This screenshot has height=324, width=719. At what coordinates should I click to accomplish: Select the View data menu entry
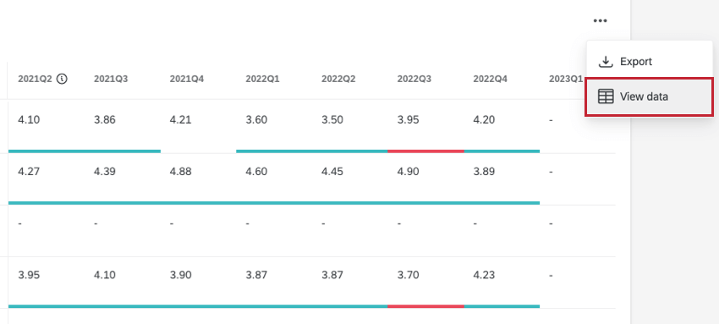(x=650, y=96)
